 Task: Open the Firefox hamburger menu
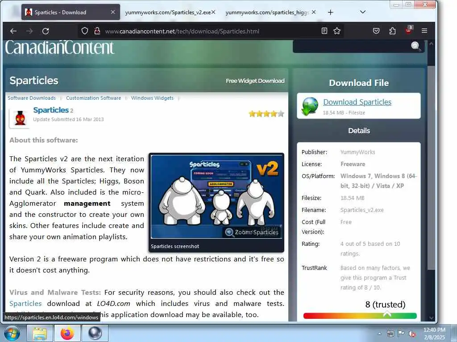click(424, 31)
